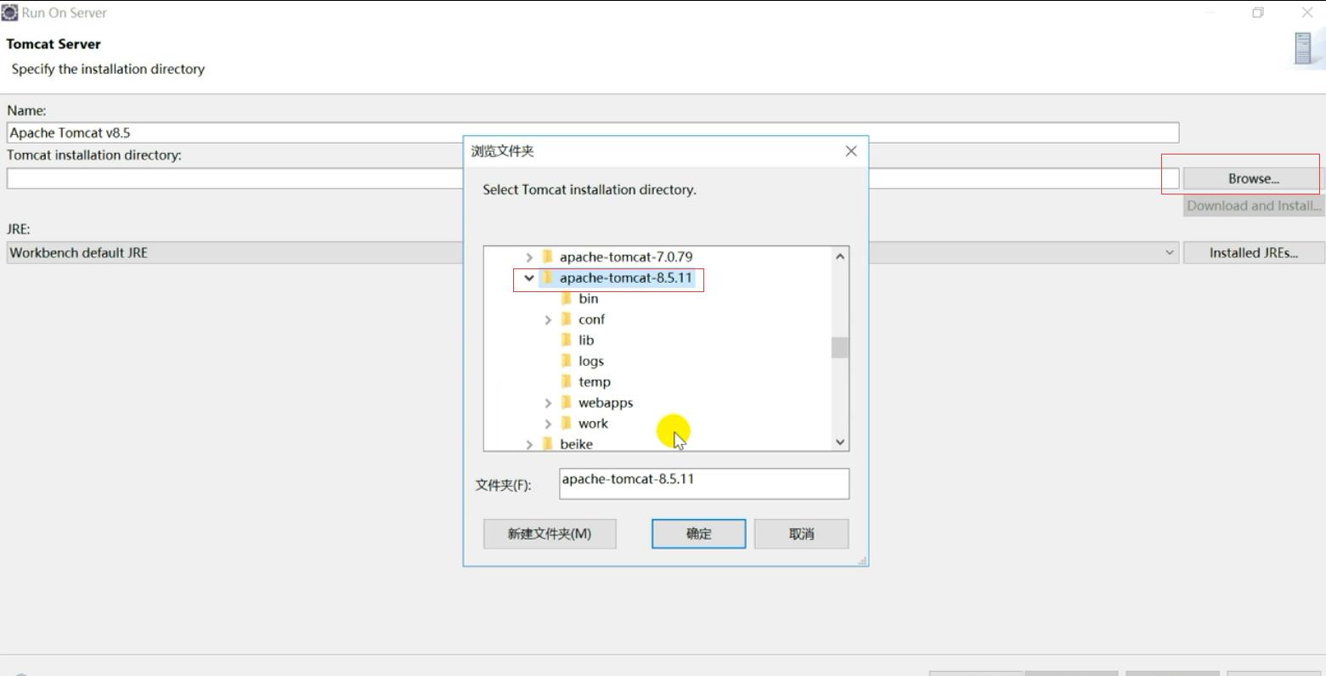Expand the work folder
Viewport: 1326px width, 676px height.
pyautogui.click(x=548, y=424)
